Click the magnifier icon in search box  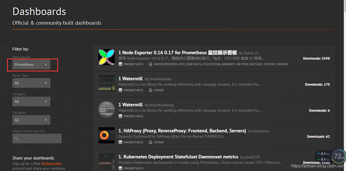pyautogui.click(x=17, y=139)
